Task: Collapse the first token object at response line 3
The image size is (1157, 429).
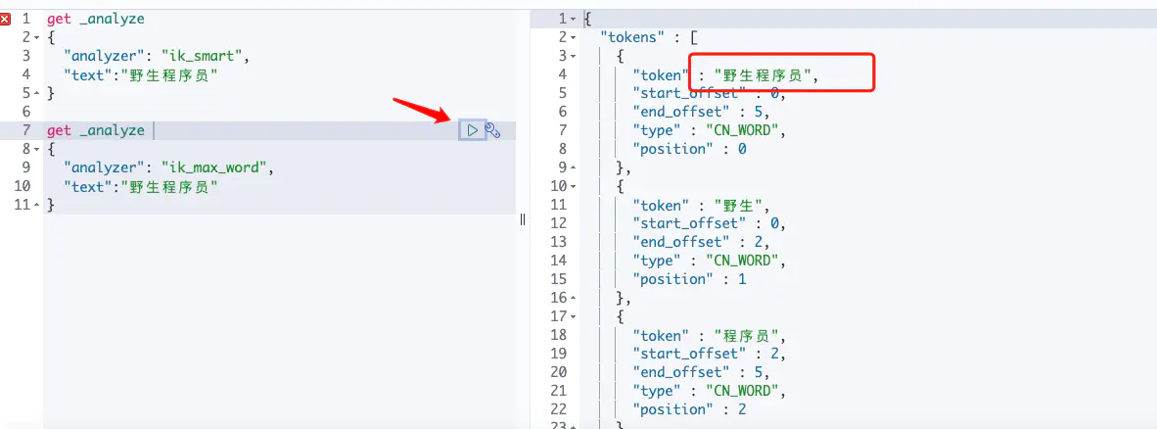Action: click(573, 56)
